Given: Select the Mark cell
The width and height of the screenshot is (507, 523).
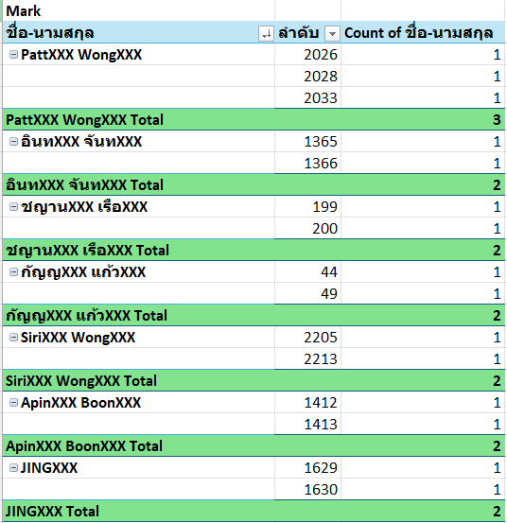Looking at the screenshot, I should [138, 11].
